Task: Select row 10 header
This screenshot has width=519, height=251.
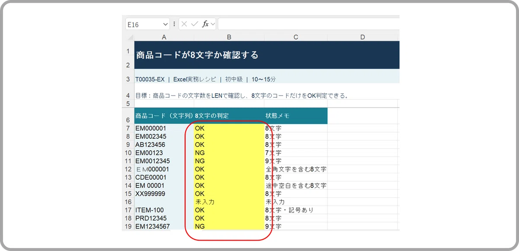Action: pos(128,153)
